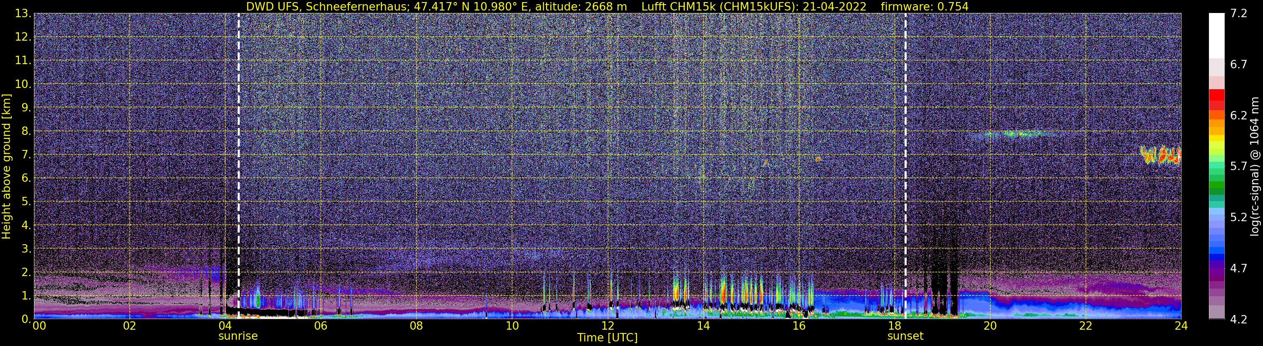The width and height of the screenshot is (1263, 346).
Task: Click the time axis tick '14'
Action: 703,326
